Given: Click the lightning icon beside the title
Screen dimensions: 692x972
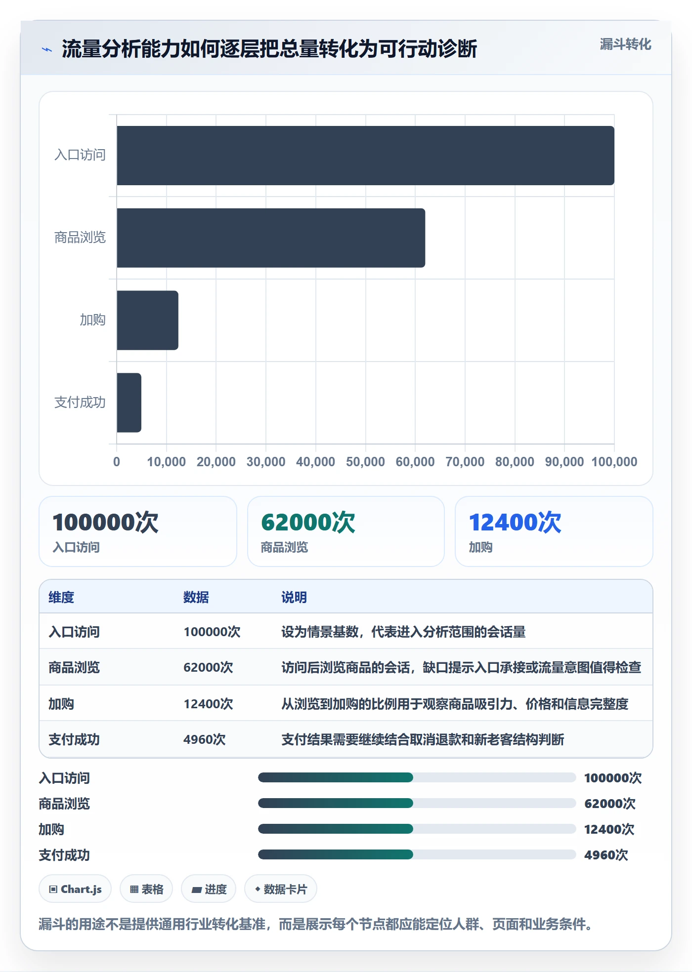Looking at the screenshot, I should click(x=46, y=49).
